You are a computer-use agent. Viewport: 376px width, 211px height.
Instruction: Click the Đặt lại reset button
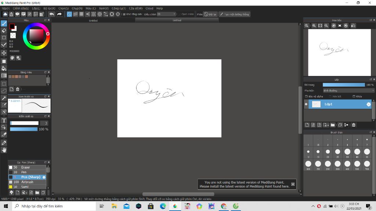click(x=210, y=14)
